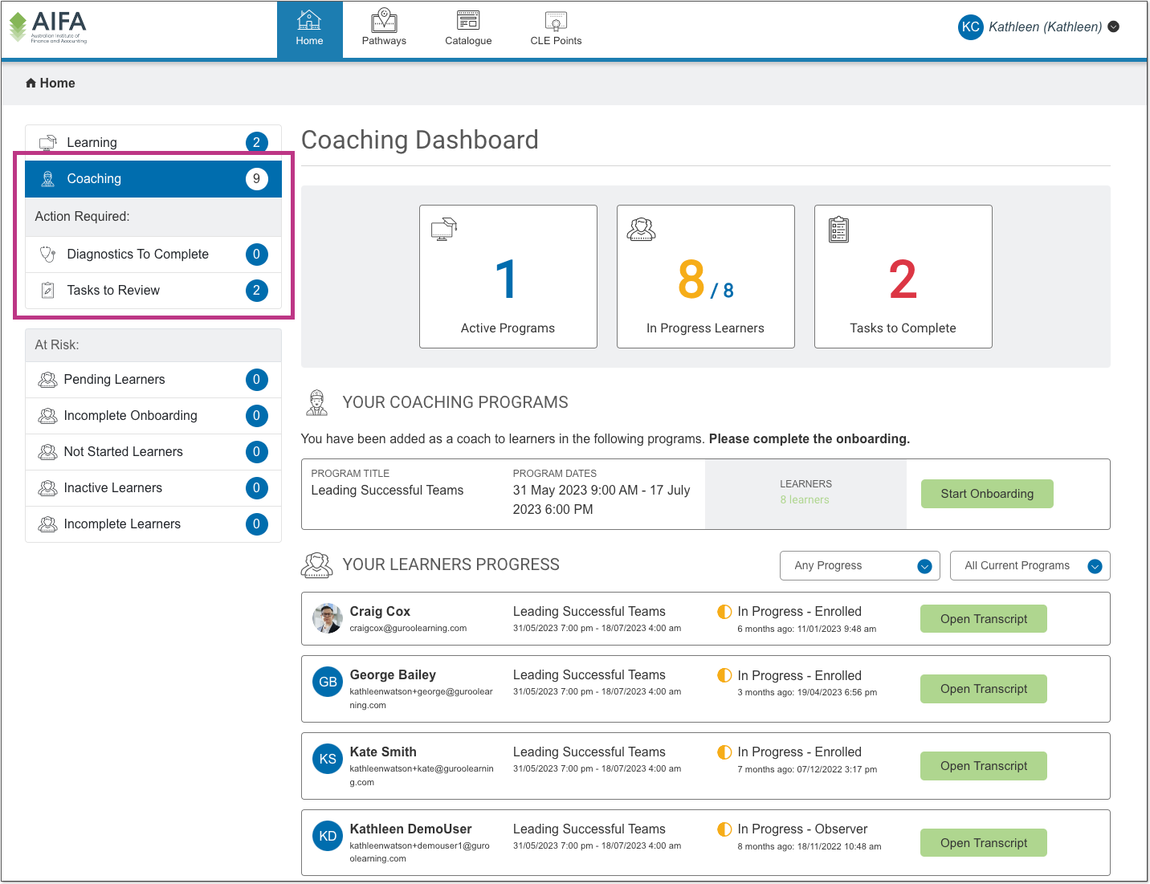Expand the Kathleen user menu arrow
Image resolution: width=1150 pixels, height=884 pixels.
pos(1113,26)
